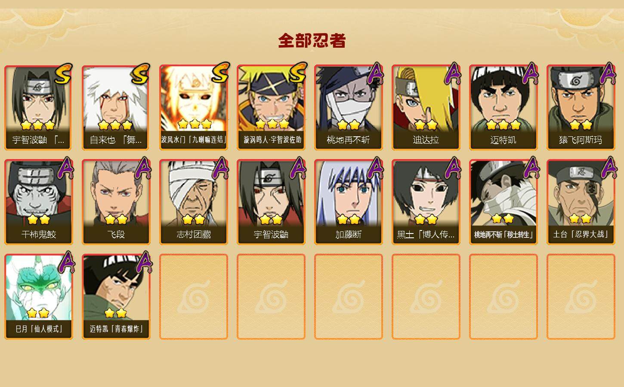
Task: Choose the 干柿鬼鲛 ninja card
Action: (39, 202)
